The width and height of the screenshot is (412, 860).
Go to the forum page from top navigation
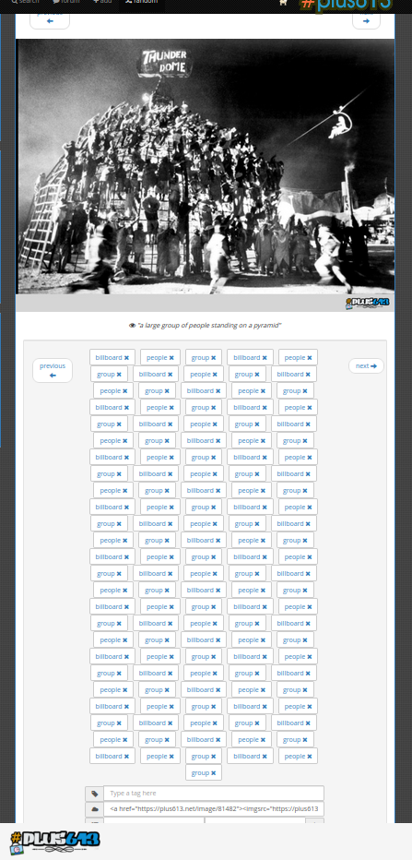tap(66, 3)
